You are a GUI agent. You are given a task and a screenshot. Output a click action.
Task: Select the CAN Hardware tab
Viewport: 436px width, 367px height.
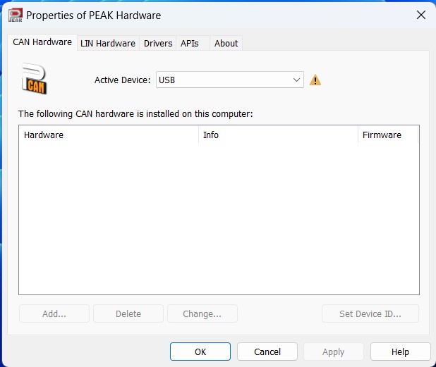(x=42, y=42)
